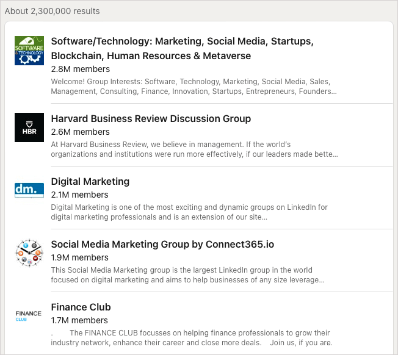Click the 1.7M members count
This screenshot has height=355, width=398.
(79, 320)
